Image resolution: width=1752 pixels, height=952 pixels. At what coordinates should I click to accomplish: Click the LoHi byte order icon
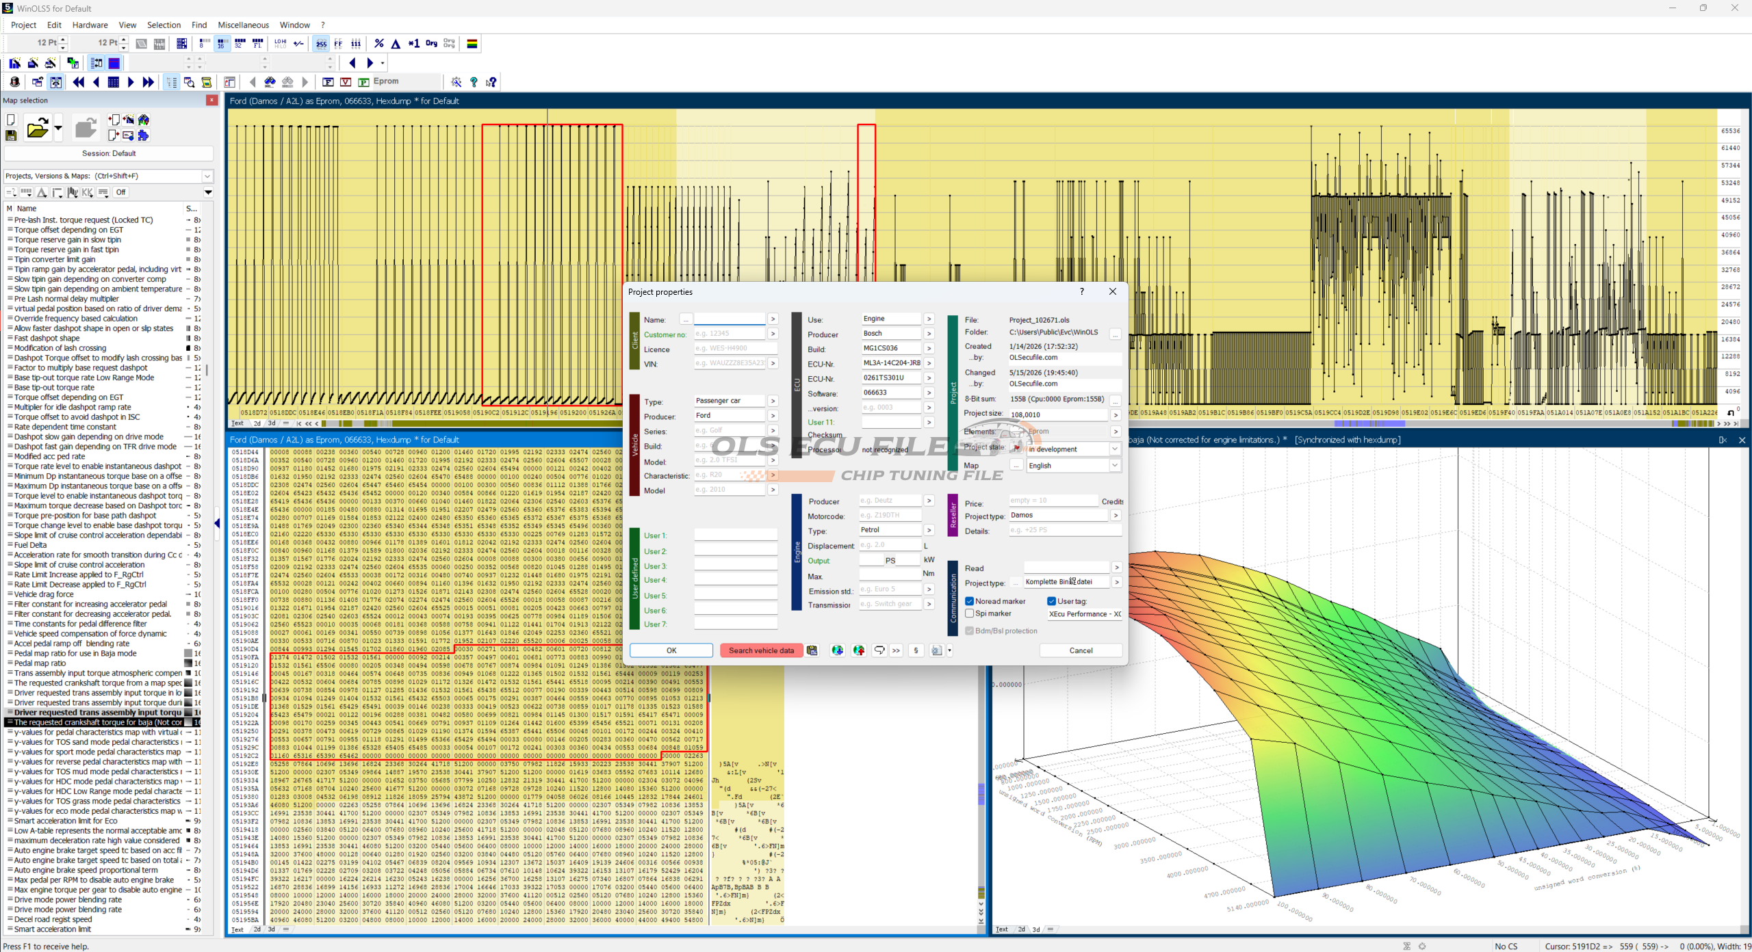281,43
